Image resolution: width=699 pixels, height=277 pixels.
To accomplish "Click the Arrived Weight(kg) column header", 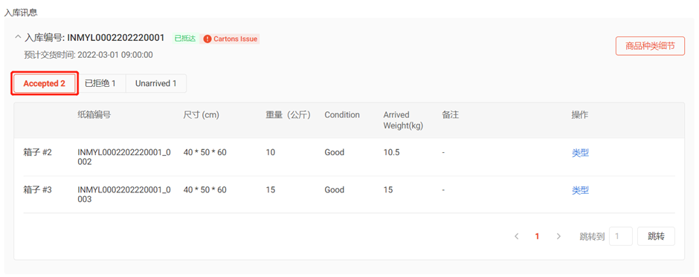I will [403, 120].
